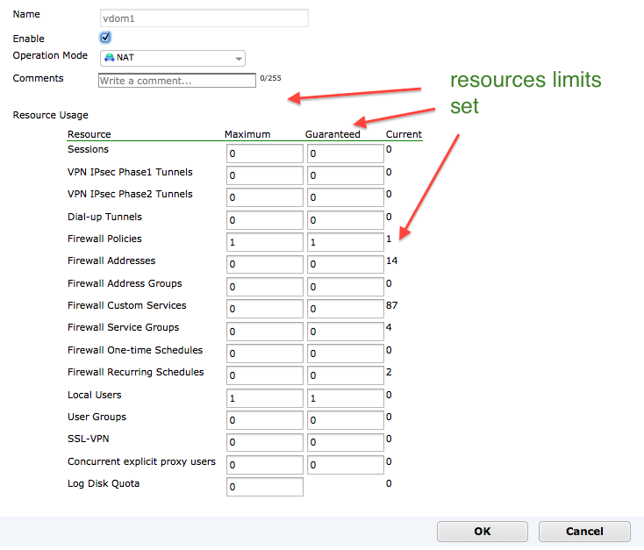Click the Resource Usage section label
Screen dimensions: 644x550
pyautogui.click(x=51, y=115)
